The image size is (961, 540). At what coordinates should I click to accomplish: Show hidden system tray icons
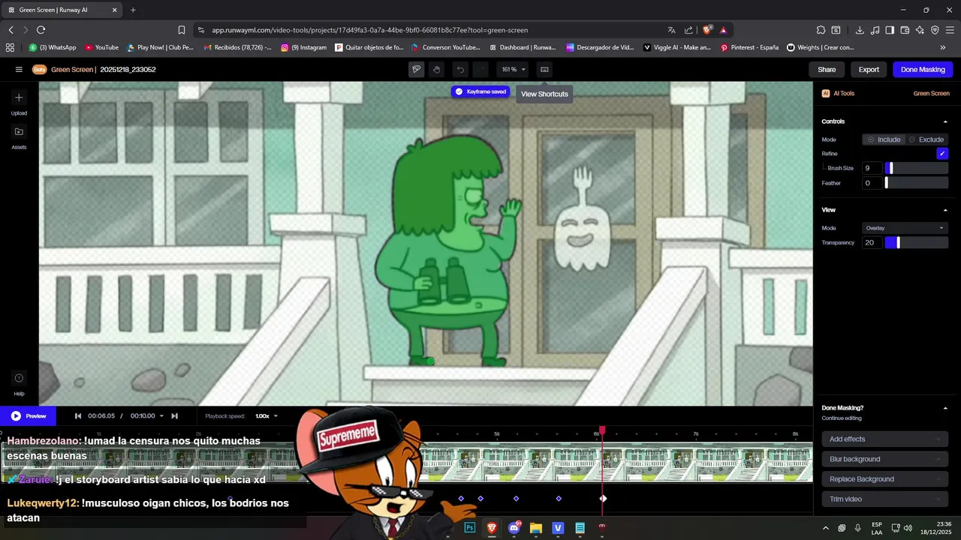pyautogui.click(x=826, y=528)
